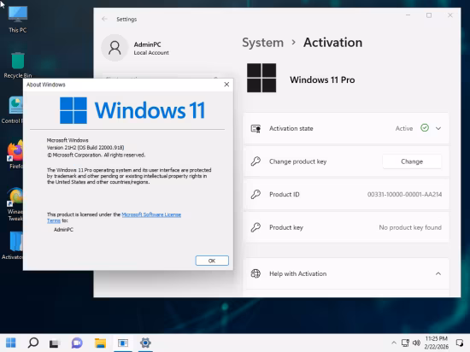Open the Activator desktop icon

click(12, 245)
